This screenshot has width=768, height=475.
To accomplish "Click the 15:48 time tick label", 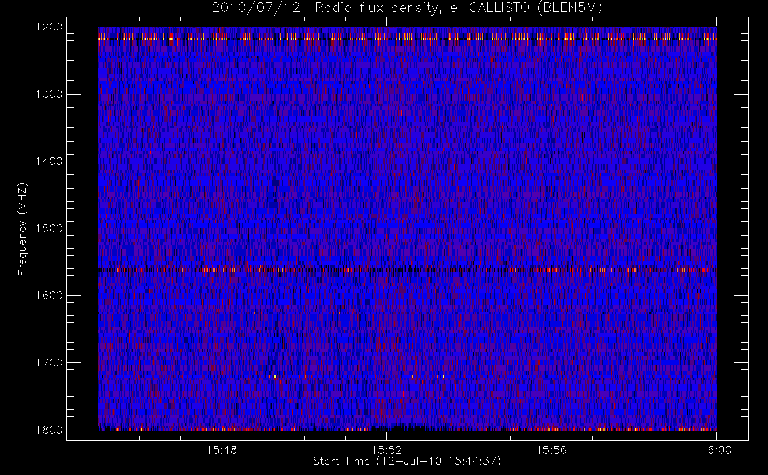I will click(222, 450).
